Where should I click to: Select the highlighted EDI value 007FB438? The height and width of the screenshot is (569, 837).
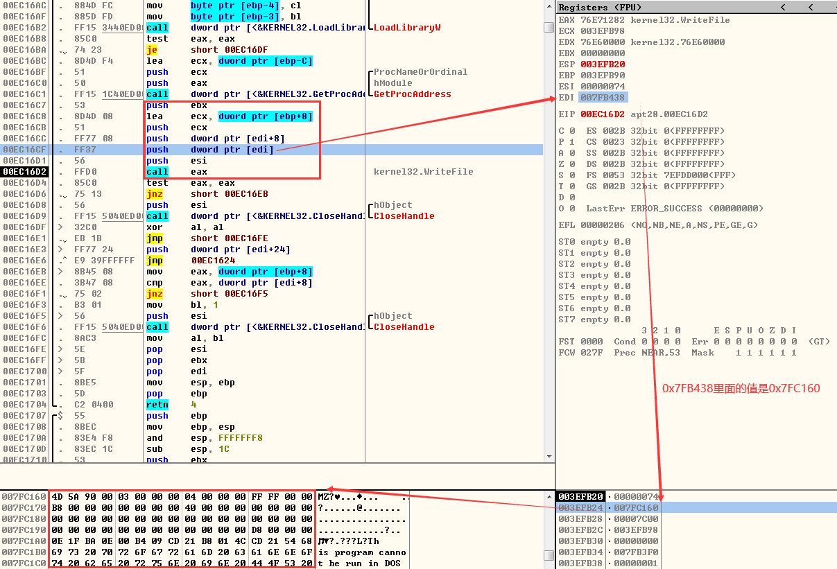click(x=603, y=98)
